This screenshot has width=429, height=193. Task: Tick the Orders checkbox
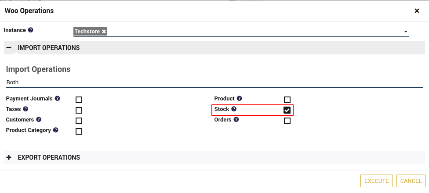(x=287, y=121)
